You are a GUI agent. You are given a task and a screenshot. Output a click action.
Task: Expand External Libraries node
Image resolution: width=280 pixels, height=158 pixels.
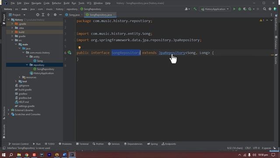click(x=8, y=110)
